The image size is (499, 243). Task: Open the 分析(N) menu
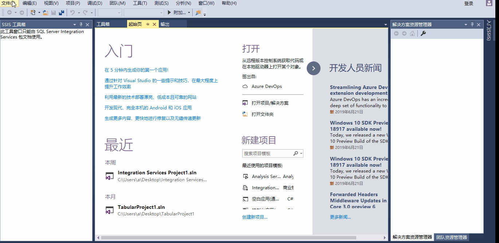(x=183, y=3)
